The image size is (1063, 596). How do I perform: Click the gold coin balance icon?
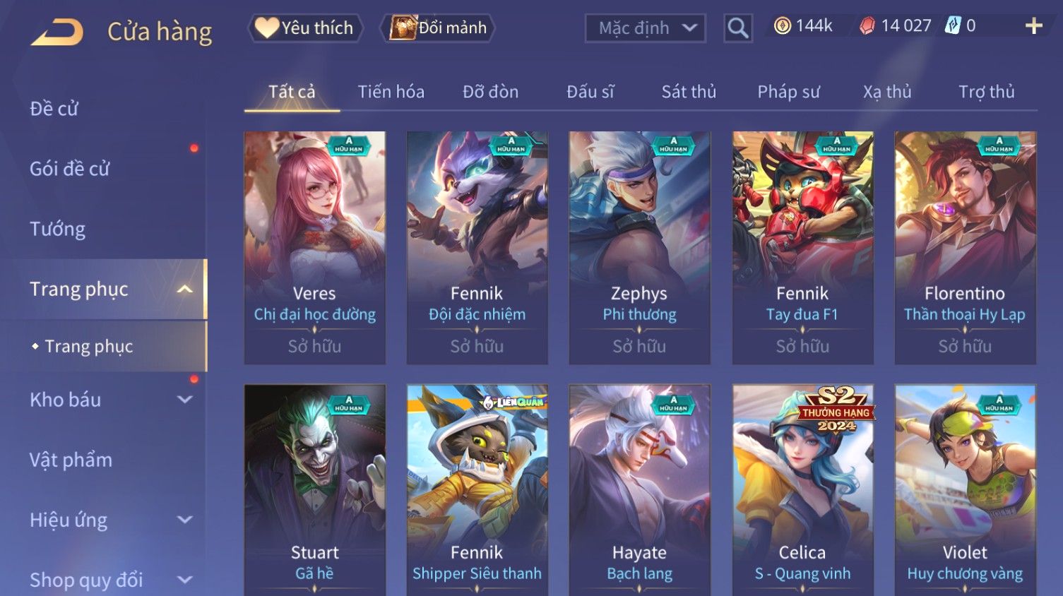coord(782,26)
